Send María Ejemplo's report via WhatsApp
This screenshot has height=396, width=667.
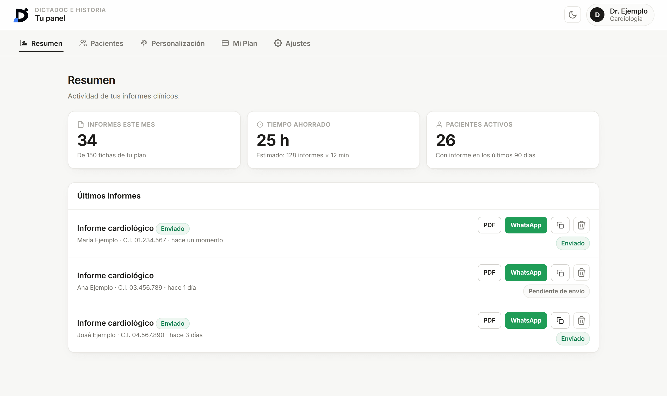pyautogui.click(x=526, y=225)
